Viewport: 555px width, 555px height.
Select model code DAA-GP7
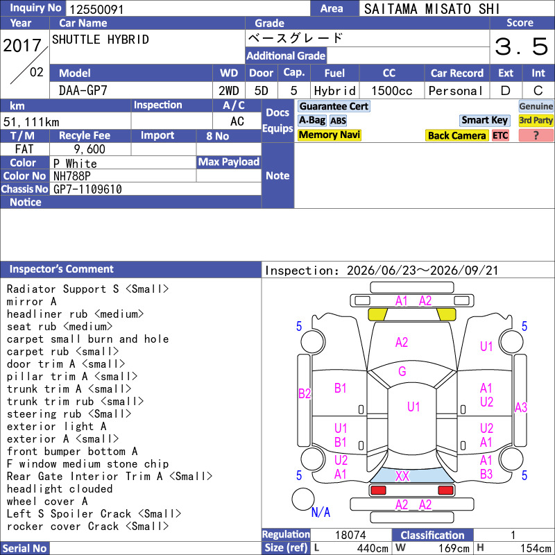tap(83, 91)
